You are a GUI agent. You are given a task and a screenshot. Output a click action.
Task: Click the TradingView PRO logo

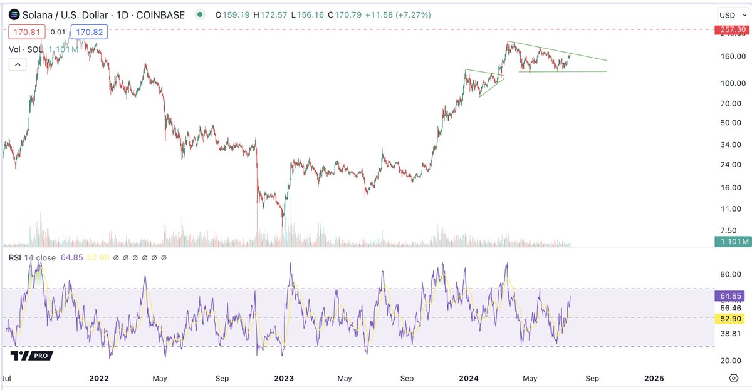coord(31,356)
